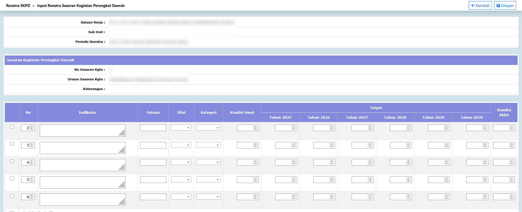Image resolution: width=522 pixels, height=212 pixels.
Task: Click the Indikator text area in row 6
Action: click(82, 200)
